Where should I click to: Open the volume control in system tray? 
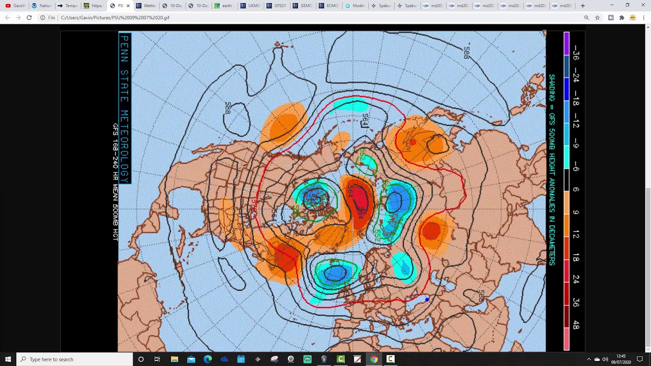605,359
